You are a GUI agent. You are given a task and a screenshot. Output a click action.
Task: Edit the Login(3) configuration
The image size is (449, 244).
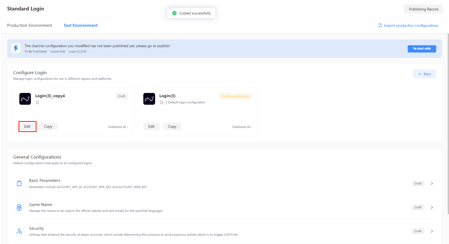(151, 126)
